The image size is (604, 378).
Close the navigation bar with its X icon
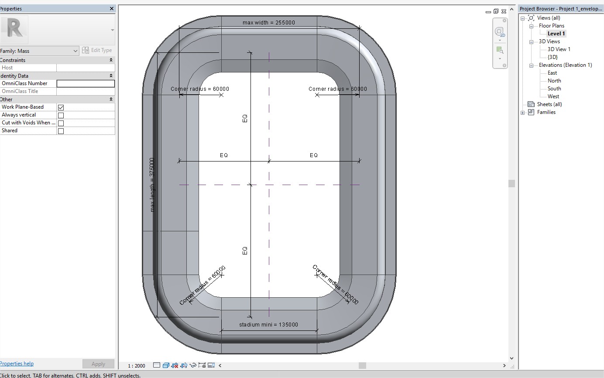click(504, 21)
